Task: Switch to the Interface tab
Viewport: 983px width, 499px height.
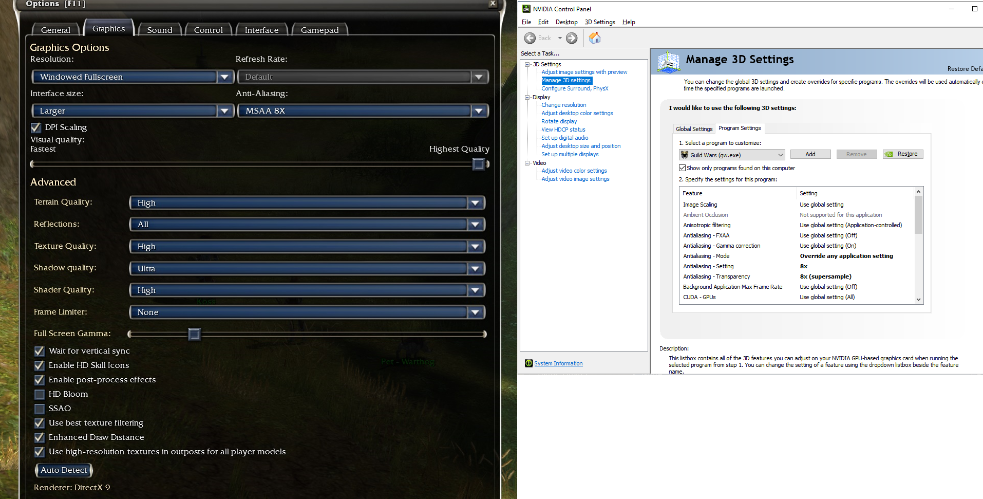Action: tap(261, 30)
